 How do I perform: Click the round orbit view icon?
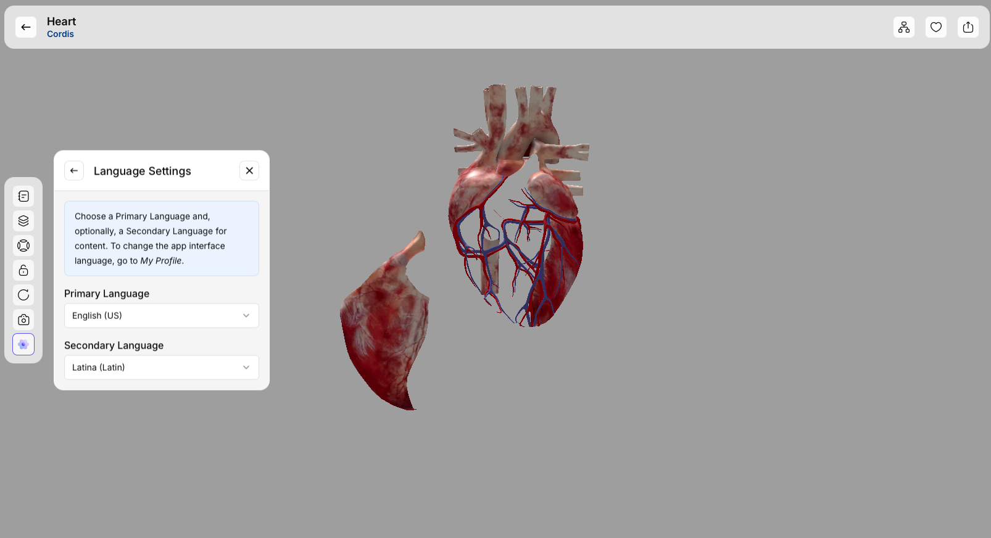[x=23, y=246]
